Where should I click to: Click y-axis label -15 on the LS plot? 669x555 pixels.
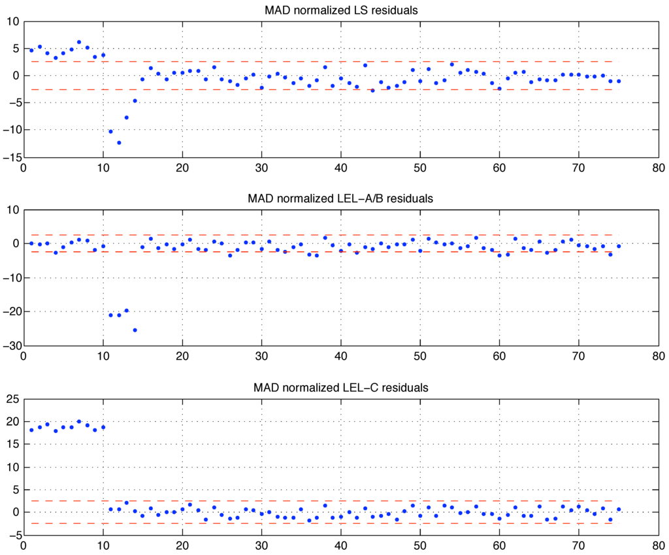tap(11, 157)
